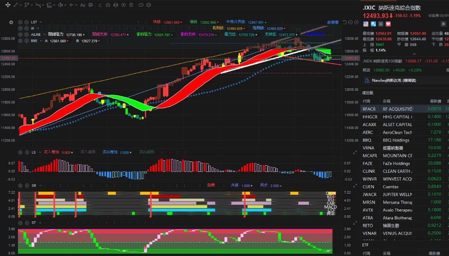Open the SR indicator dropdown
This screenshot has width=449, height=256.
(x=40, y=186)
